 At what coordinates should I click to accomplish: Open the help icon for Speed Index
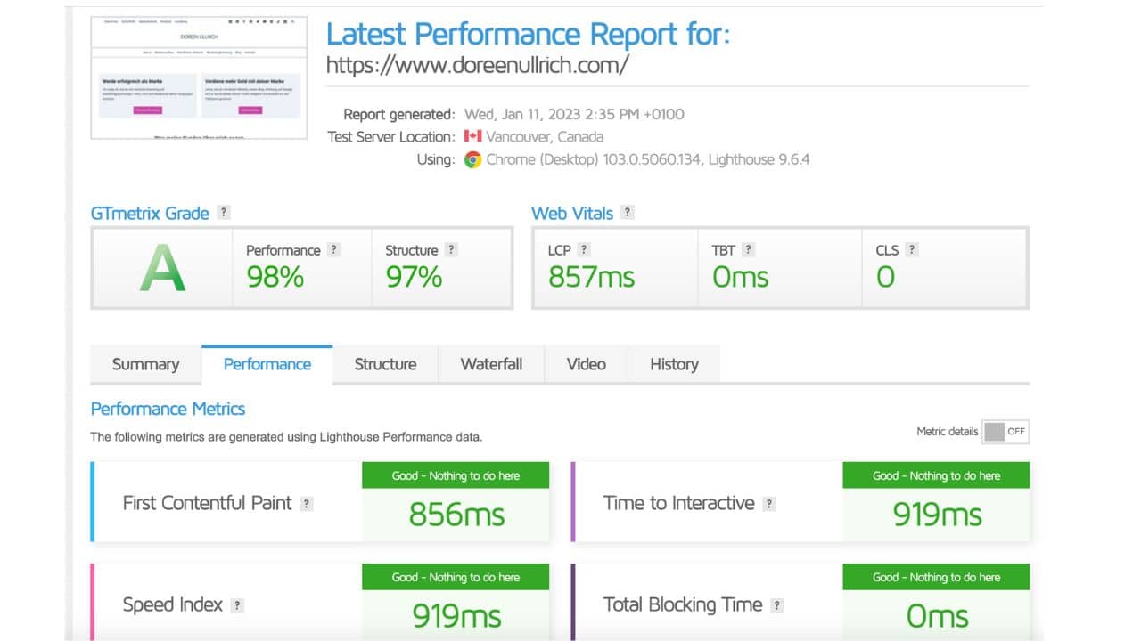[x=237, y=605]
